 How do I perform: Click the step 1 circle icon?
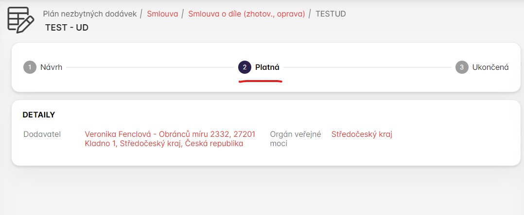click(30, 67)
